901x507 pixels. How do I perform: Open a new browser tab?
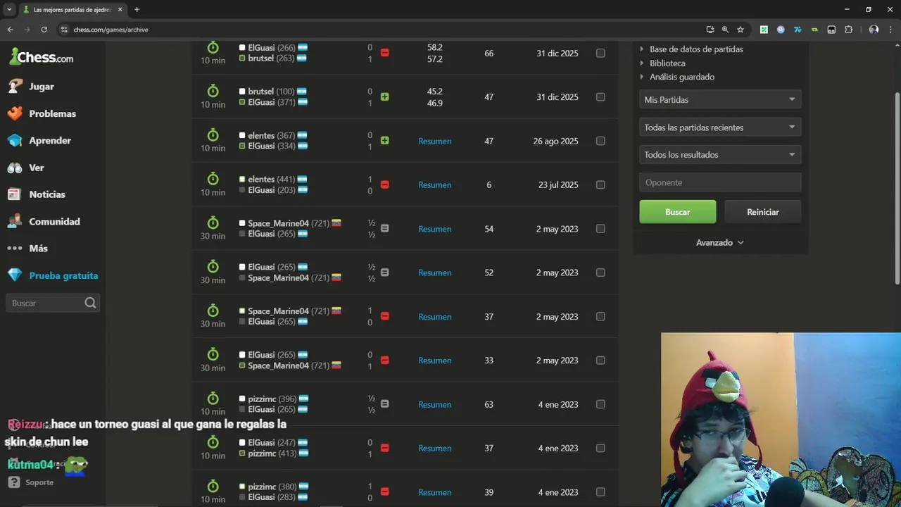click(137, 10)
